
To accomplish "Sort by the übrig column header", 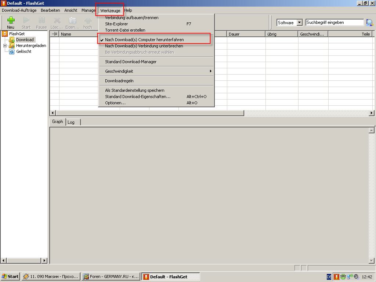I will click(x=282, y=34).
